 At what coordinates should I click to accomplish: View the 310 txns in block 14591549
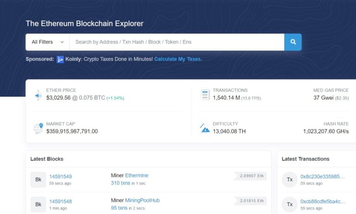120,183
